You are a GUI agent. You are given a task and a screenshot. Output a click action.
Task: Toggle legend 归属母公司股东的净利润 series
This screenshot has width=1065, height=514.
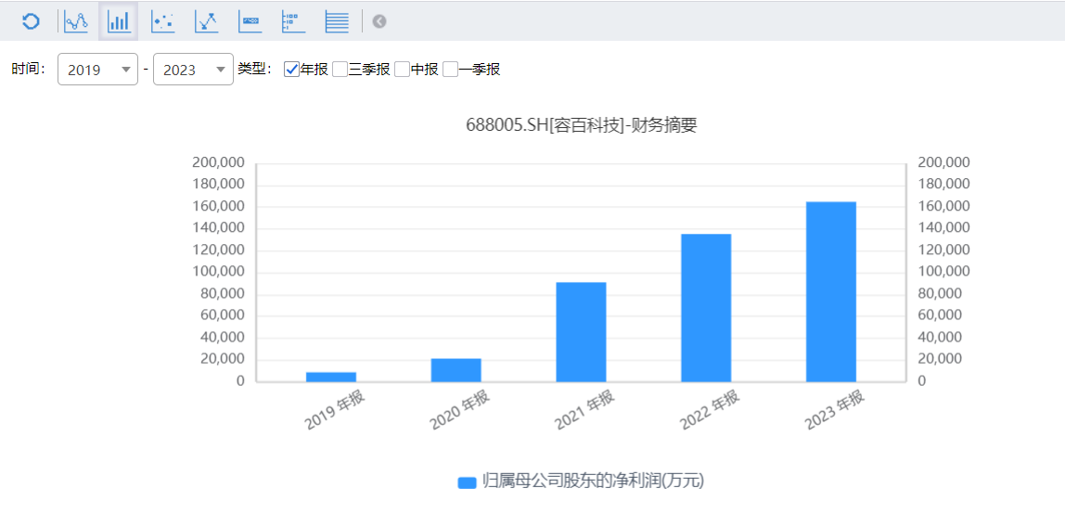pos(581,482)
